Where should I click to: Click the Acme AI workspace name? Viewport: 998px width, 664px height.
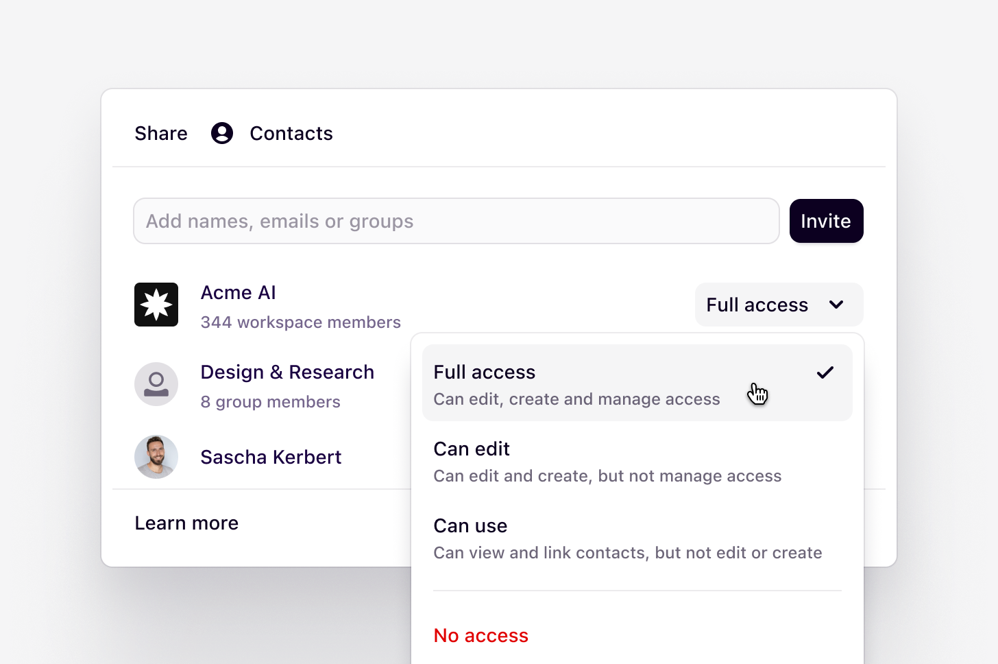pyautogui.click(x=239, y=293)
